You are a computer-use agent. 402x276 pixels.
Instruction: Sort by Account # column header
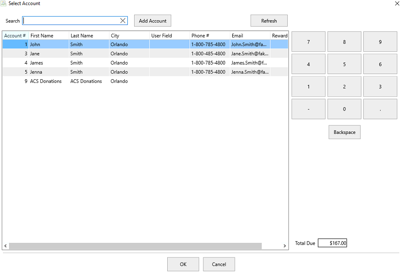coord(15,36)
